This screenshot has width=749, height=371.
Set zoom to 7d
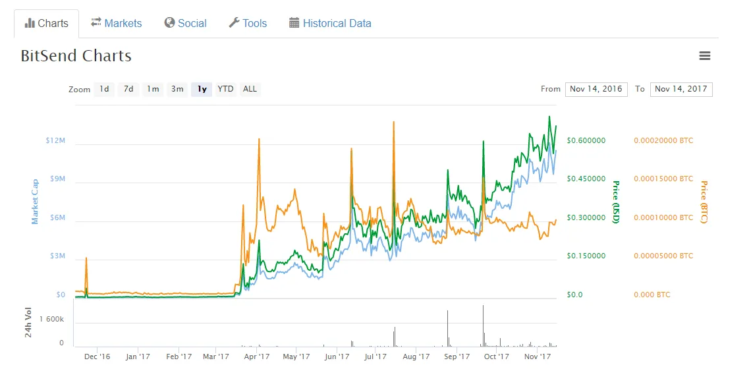[x=128, y=89]
